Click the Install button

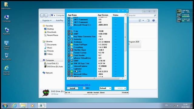click(72, 88)
